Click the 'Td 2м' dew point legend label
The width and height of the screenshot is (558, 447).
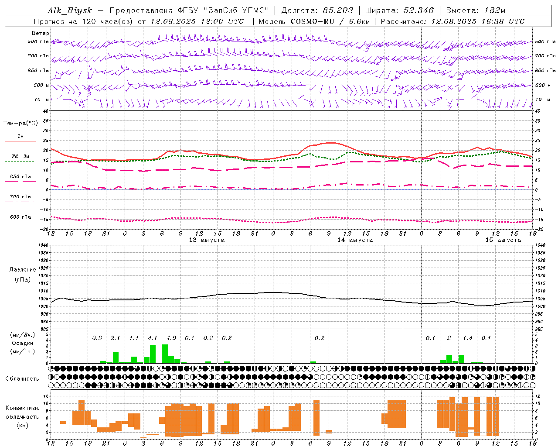20,156
